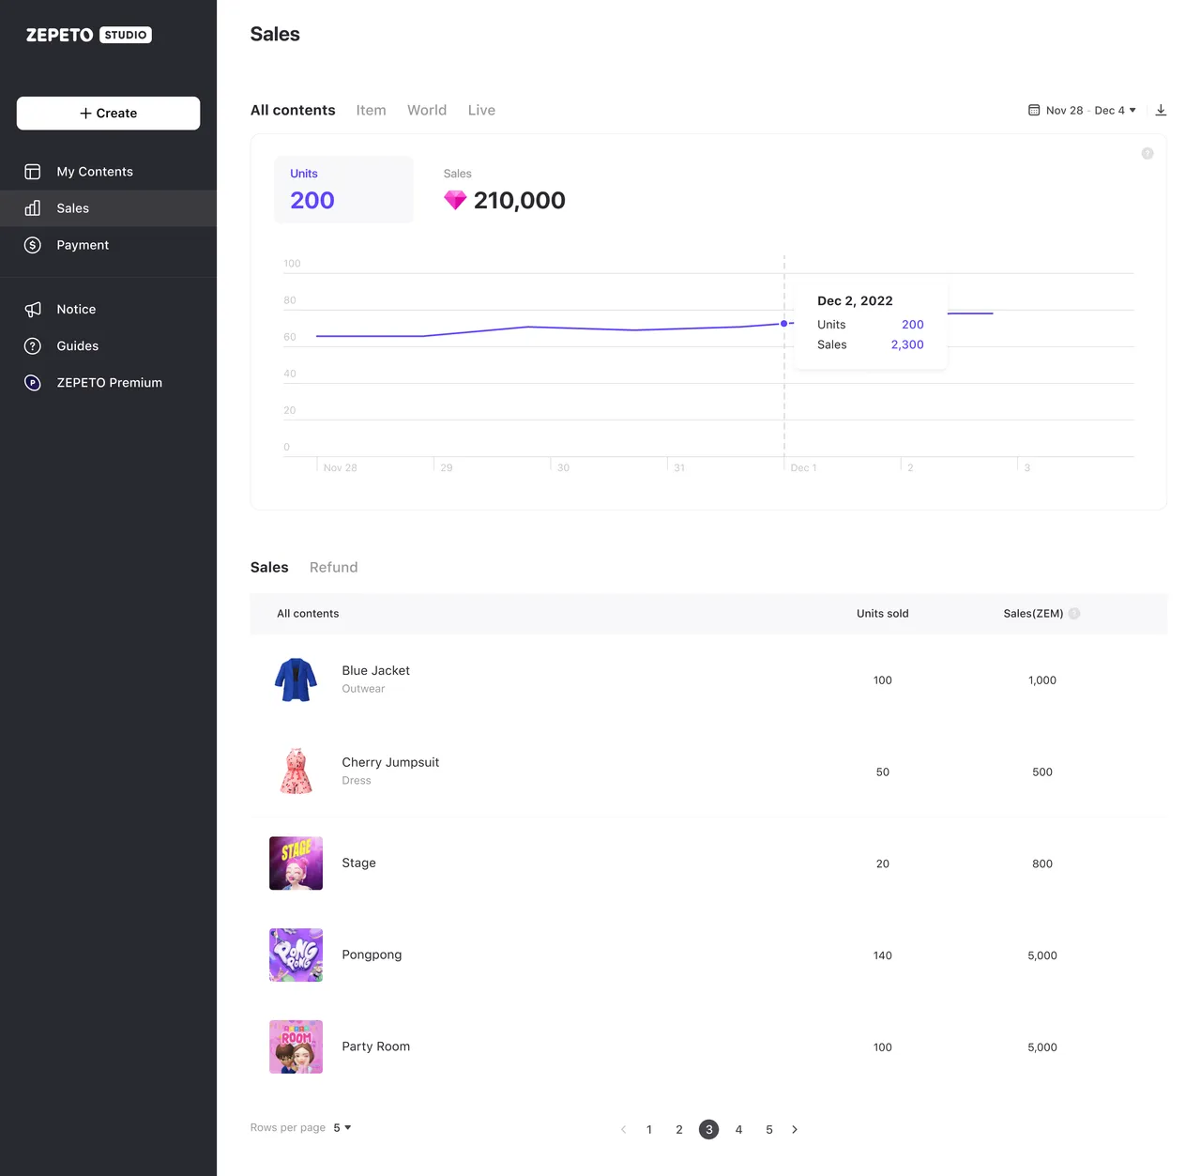Switch to the Item tab
This screenshot has width=1201, height=1176.
(371, 110)
